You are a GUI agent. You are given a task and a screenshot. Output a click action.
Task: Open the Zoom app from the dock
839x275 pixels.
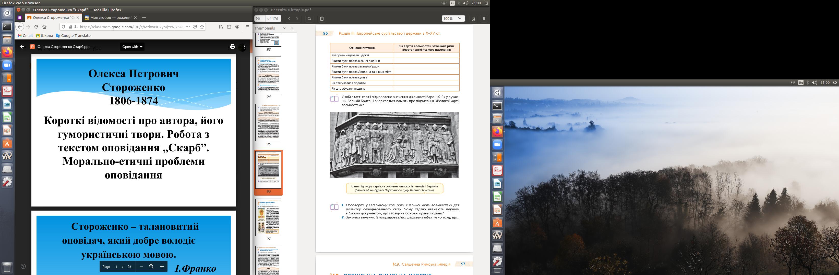[7, 65]
